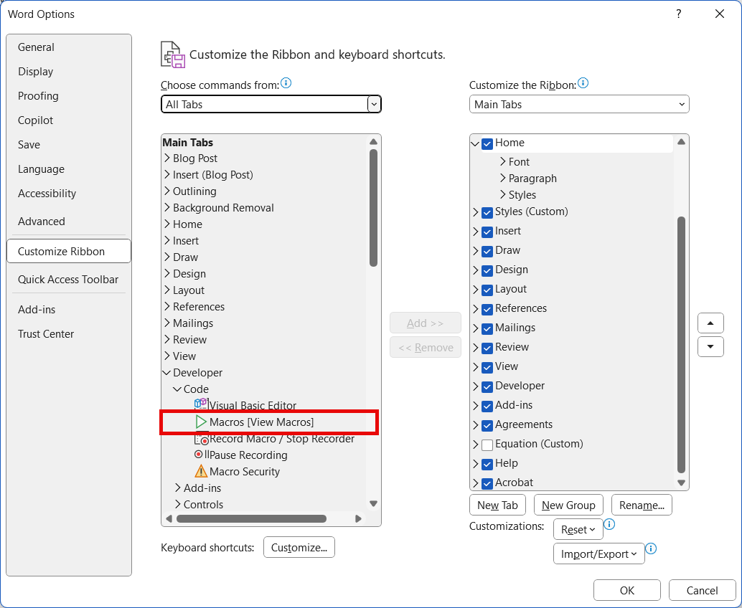This screenshot has width=742, height=608.
Task: Uncheck the Draw tab checkbox
Action: [x=487, y=252]
